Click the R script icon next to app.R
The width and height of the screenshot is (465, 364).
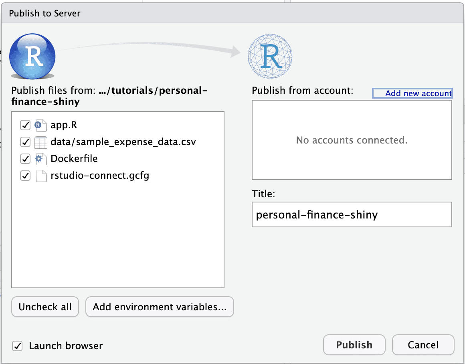pos(42,125)
